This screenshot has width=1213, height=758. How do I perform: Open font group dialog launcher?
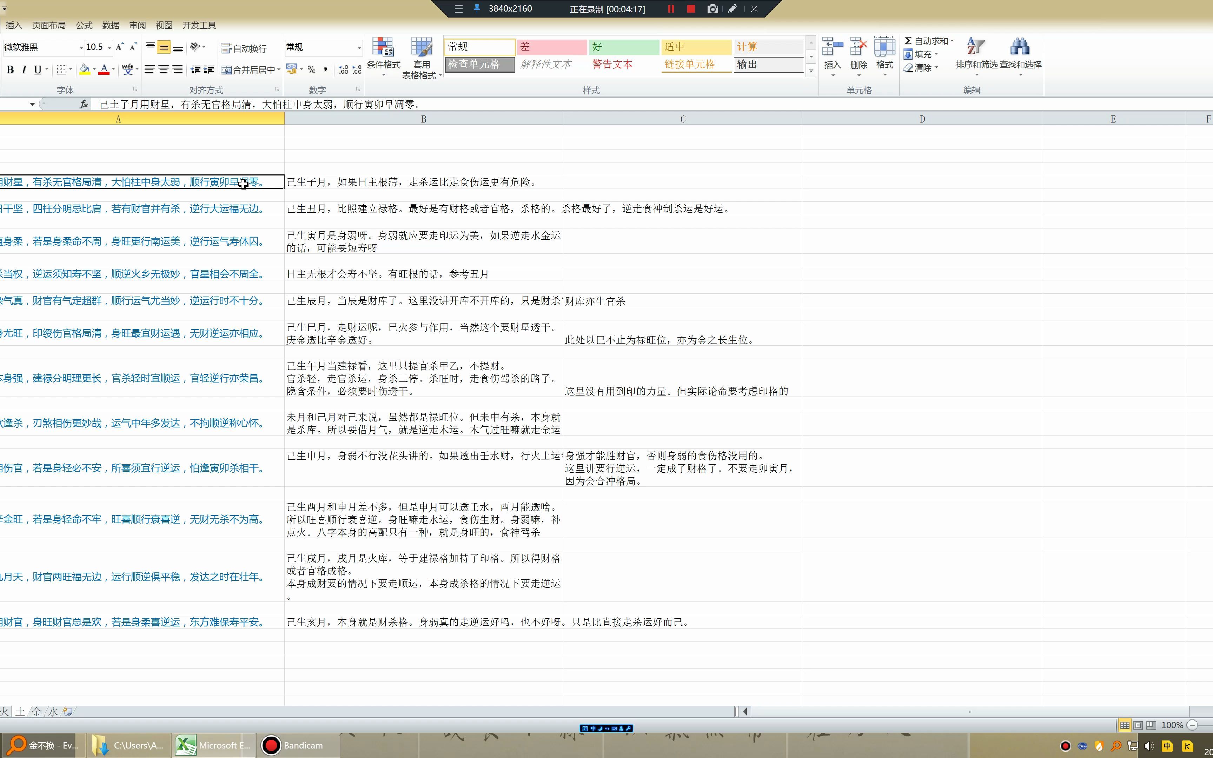pyautogui.click(x=135, y=89)
